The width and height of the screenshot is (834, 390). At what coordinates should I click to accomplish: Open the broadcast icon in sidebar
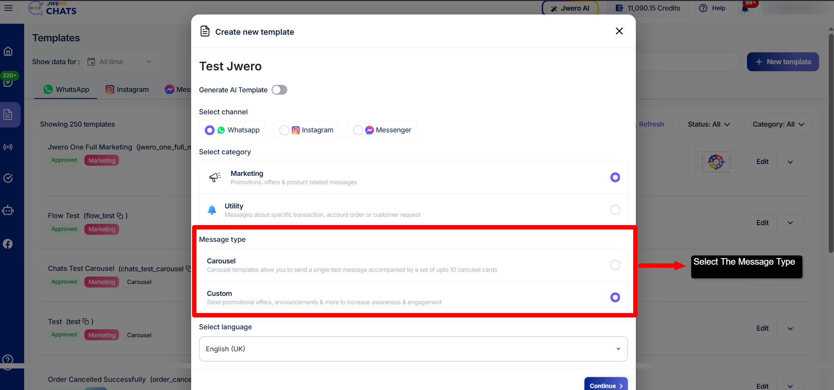pos(8,147)
